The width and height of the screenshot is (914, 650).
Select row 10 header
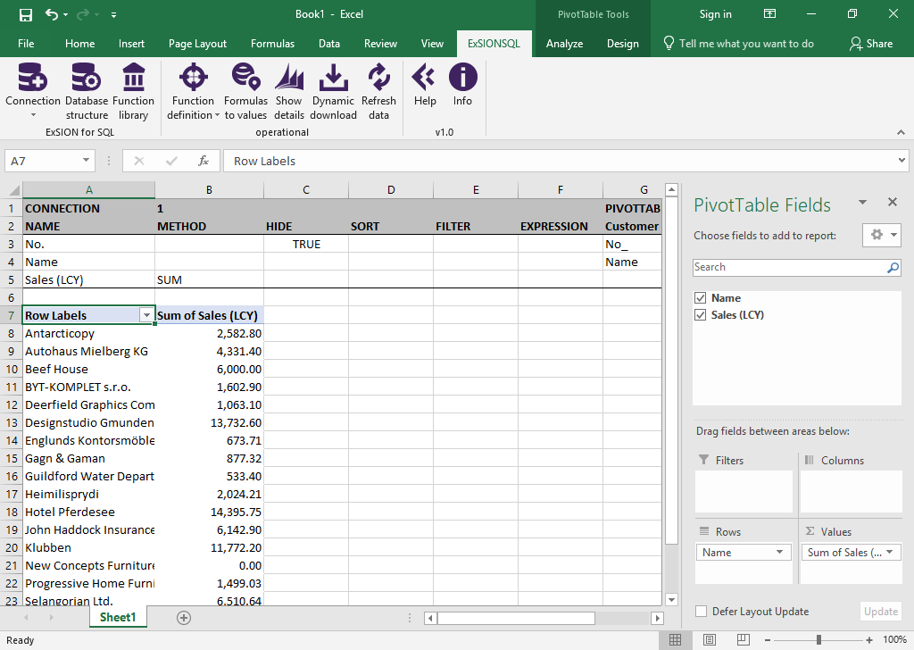coord(11,369)
